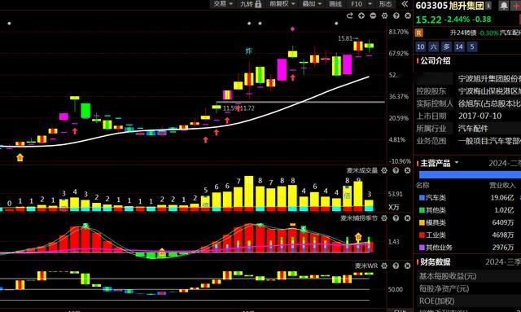Expand the 主营产品 period dropdown arrow
This screenshot has width=521, height=312.
(x=457, y=163)
